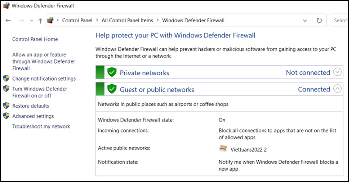Go back with the back arrow

[8, 20]
